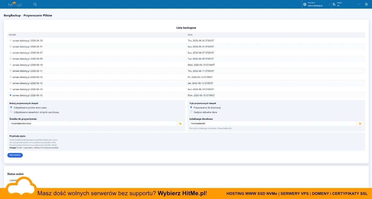
Task: Click date Sun, 2026-05-31 07:09:07
Action: point(201,46)
